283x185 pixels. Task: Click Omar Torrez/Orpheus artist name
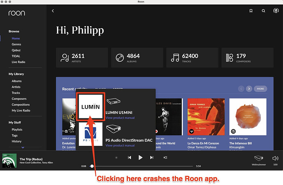[x=202, y=147]
